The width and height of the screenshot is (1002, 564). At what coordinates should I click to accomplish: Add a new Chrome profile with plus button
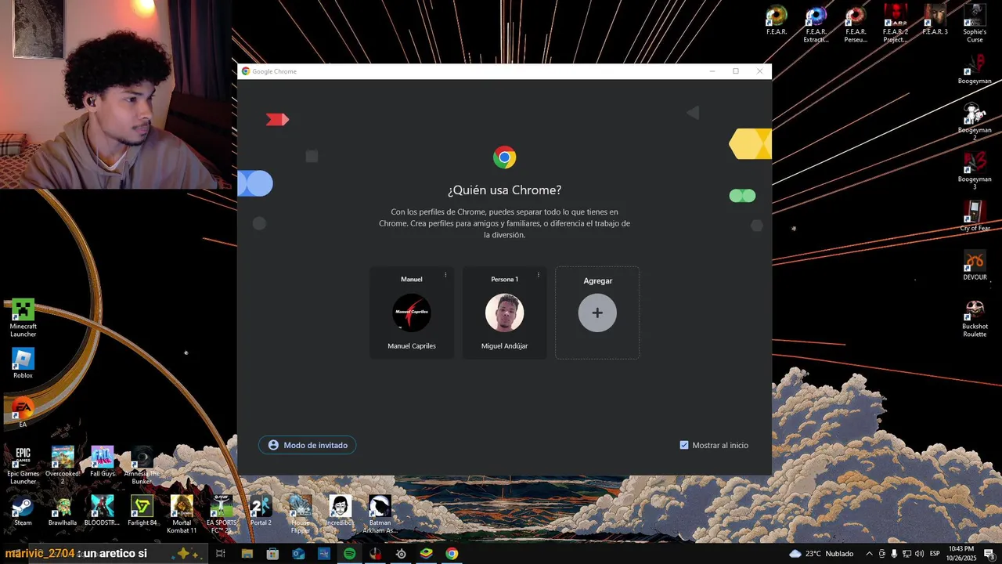pyautogui.click(x=597, y=313)
